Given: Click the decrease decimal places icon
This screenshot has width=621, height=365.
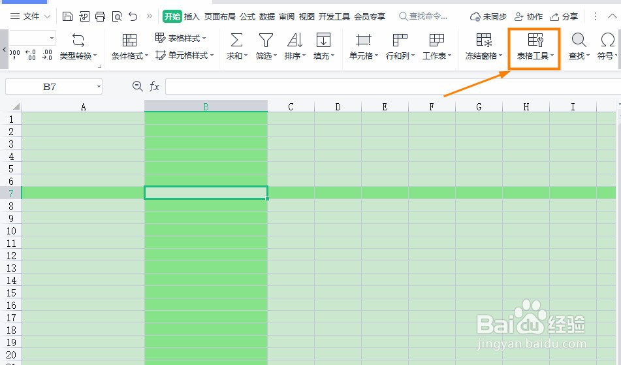Looking at the screenshot, I should pos(47,55).
